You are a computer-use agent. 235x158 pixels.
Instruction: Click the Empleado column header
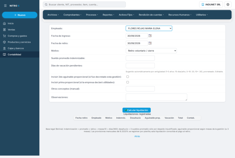[x=96, y=118]
